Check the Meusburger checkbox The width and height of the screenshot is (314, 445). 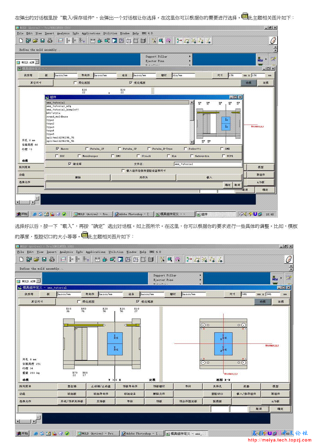(x=79, y=156)
